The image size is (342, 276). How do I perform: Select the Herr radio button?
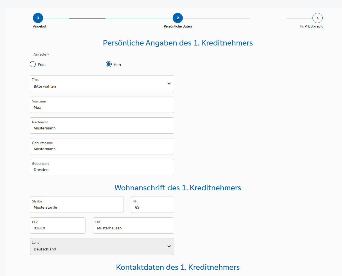click(x=109, y=65)
